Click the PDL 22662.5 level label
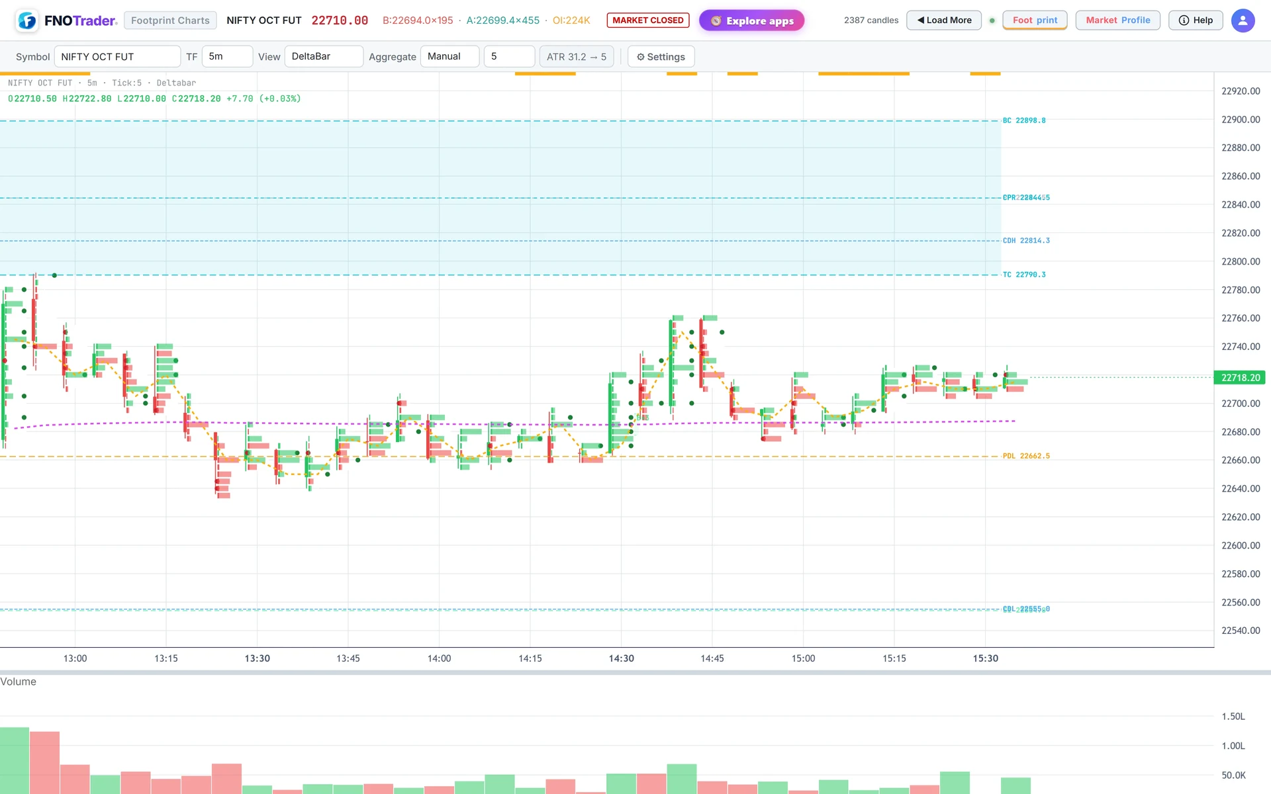The height and width of the screenshot is (794, 1271). pyautogui.click(x=1026, y=456)
